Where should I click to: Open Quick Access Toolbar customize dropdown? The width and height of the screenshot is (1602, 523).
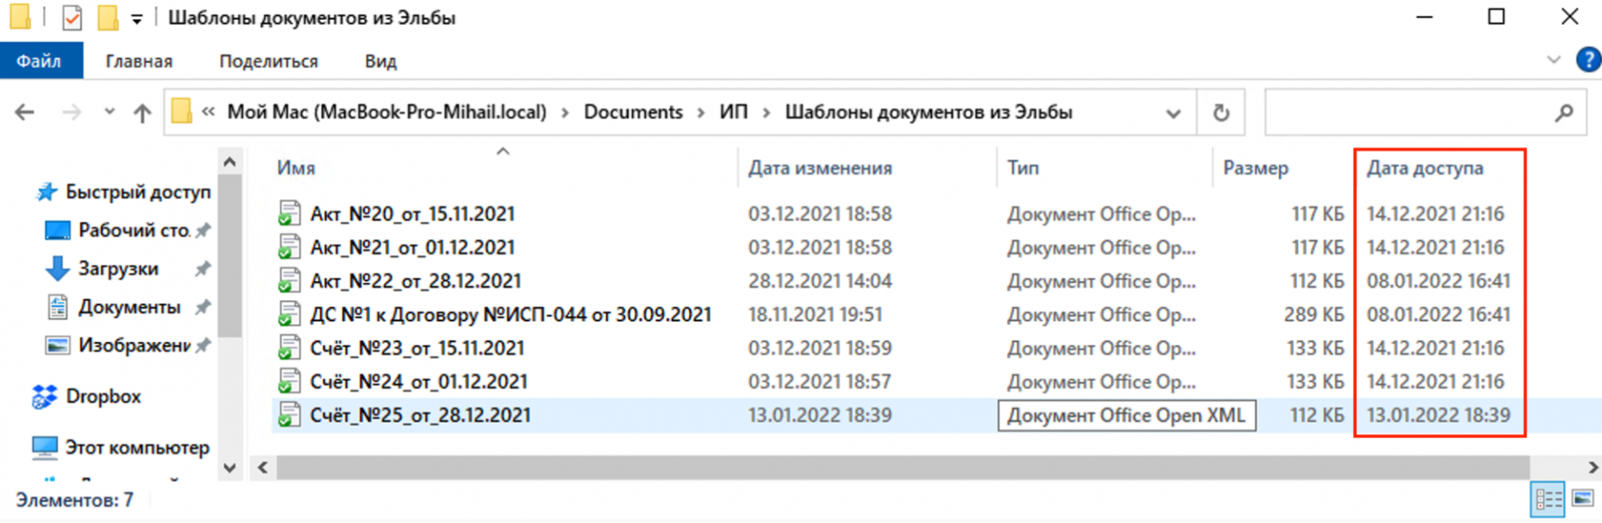pos(137,18)
